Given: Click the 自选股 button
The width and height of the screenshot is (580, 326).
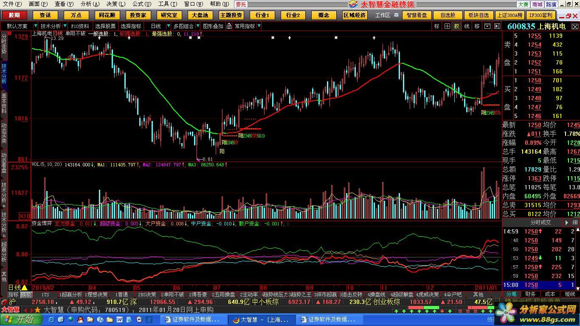Looking at the screenshot, I should point(448,15).
